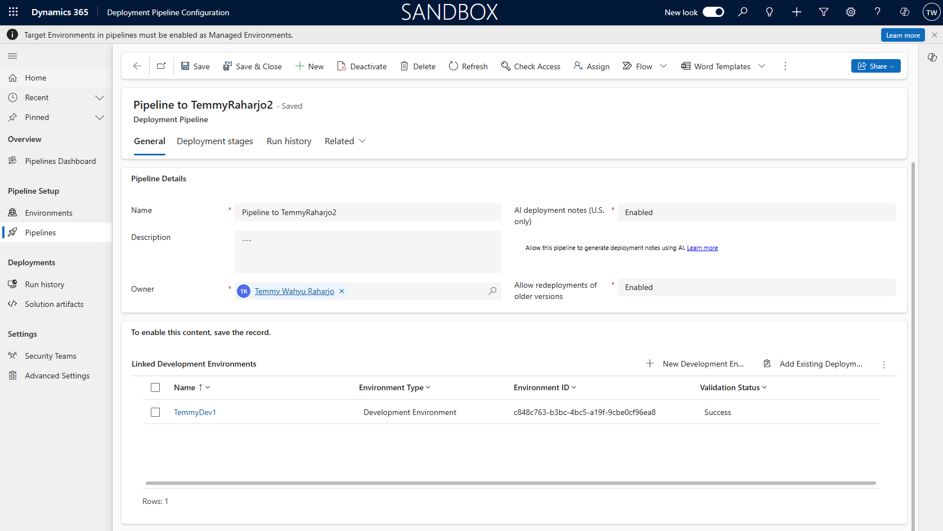Click Learn more button in notification bar
943x531 pixels.
pyautogui.click(x=903, y=35)
